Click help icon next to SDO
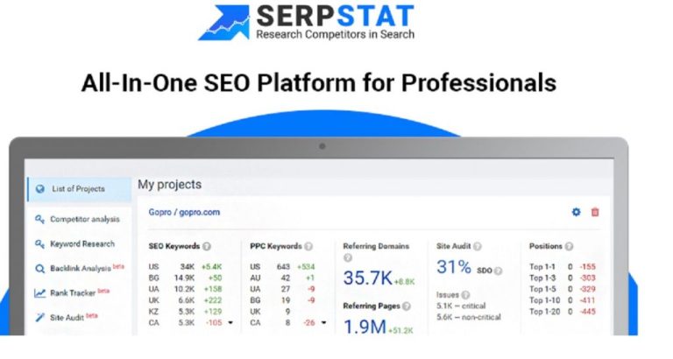Viewport: 673px width, 359px height. coord(498,271)
